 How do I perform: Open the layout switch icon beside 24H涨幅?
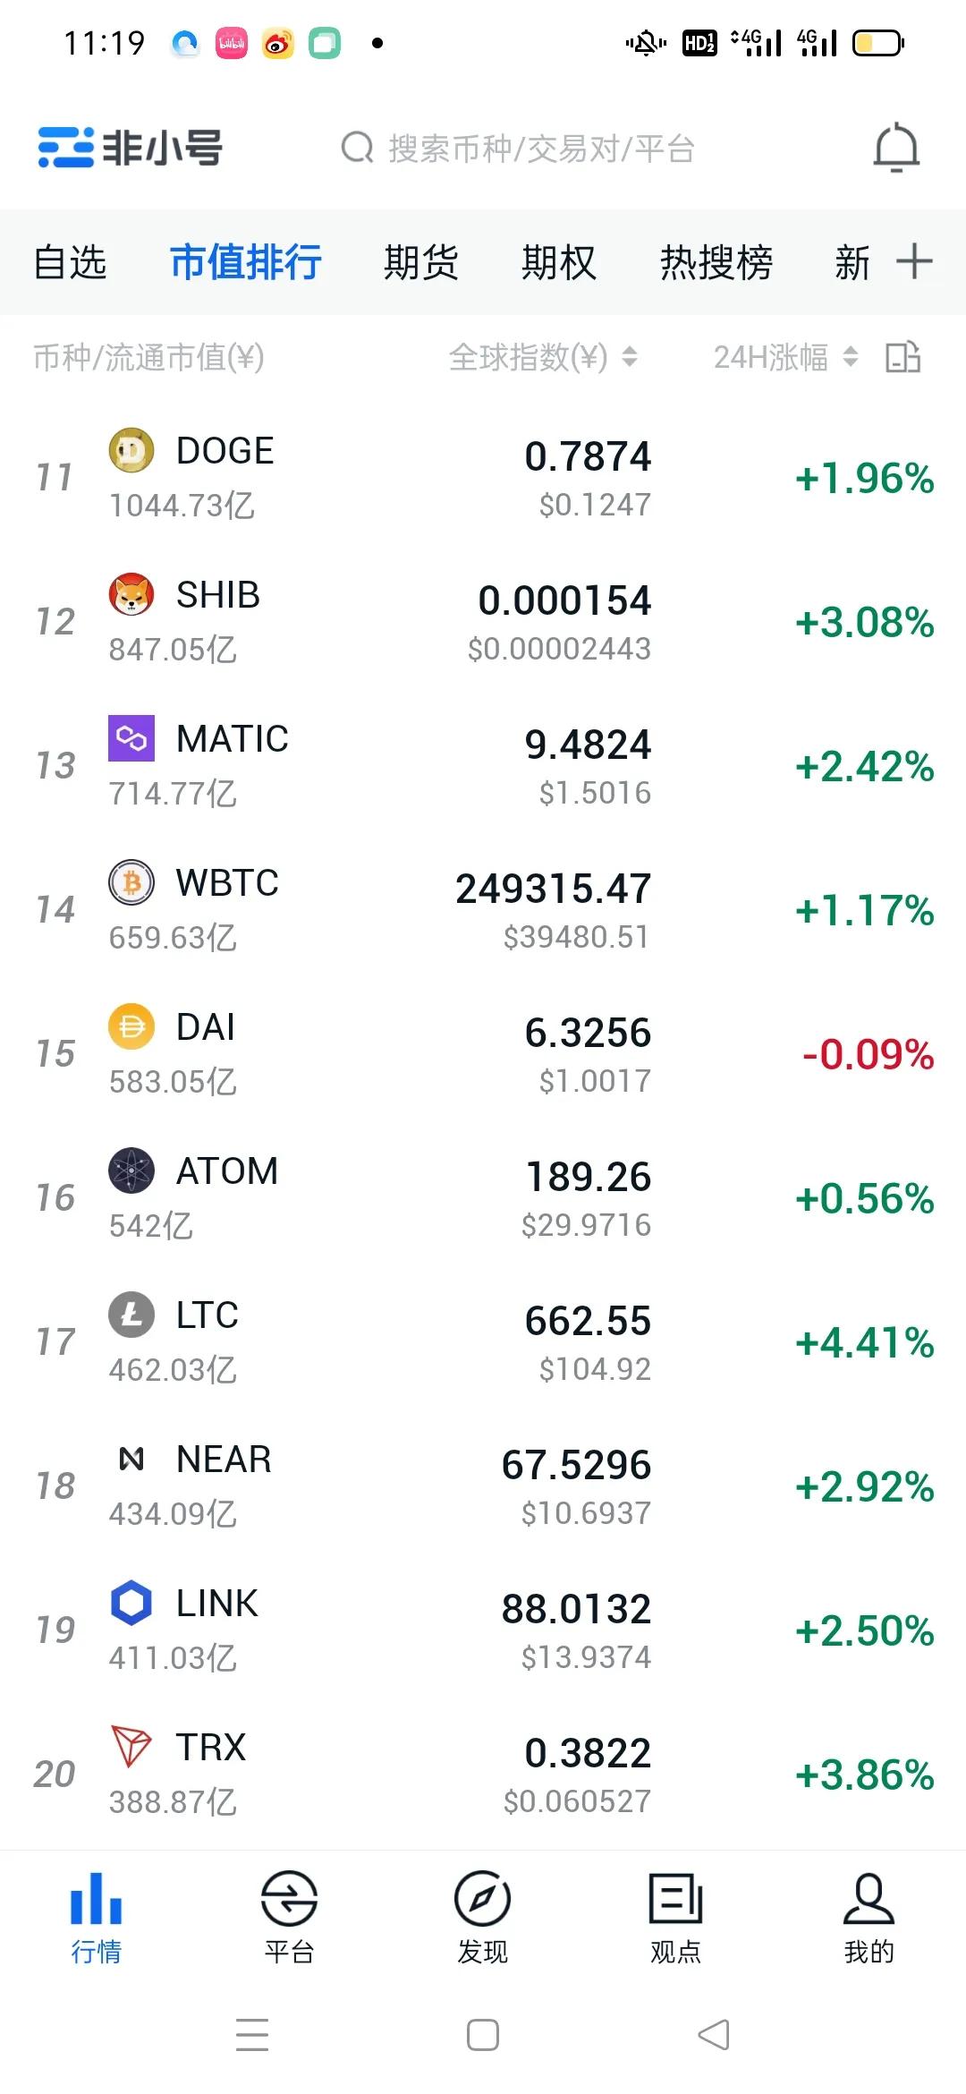[903, 357]
